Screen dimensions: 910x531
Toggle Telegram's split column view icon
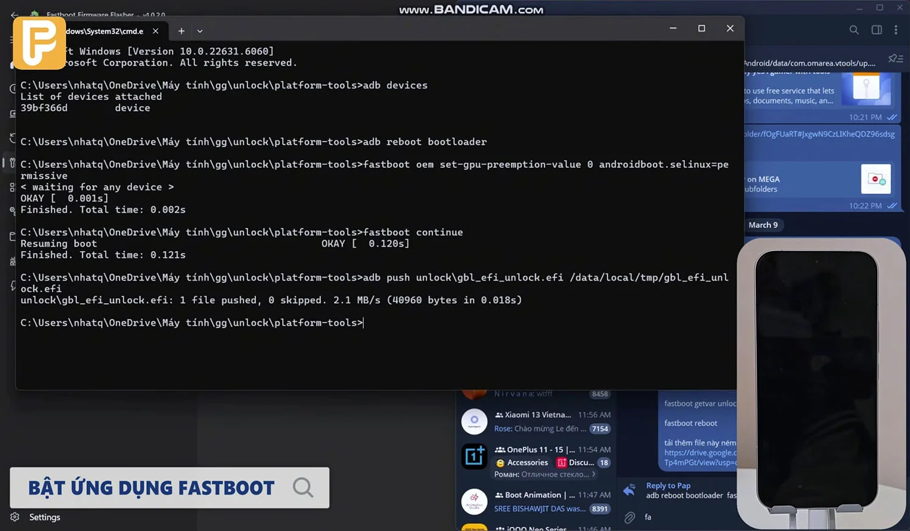coord(875,30)
